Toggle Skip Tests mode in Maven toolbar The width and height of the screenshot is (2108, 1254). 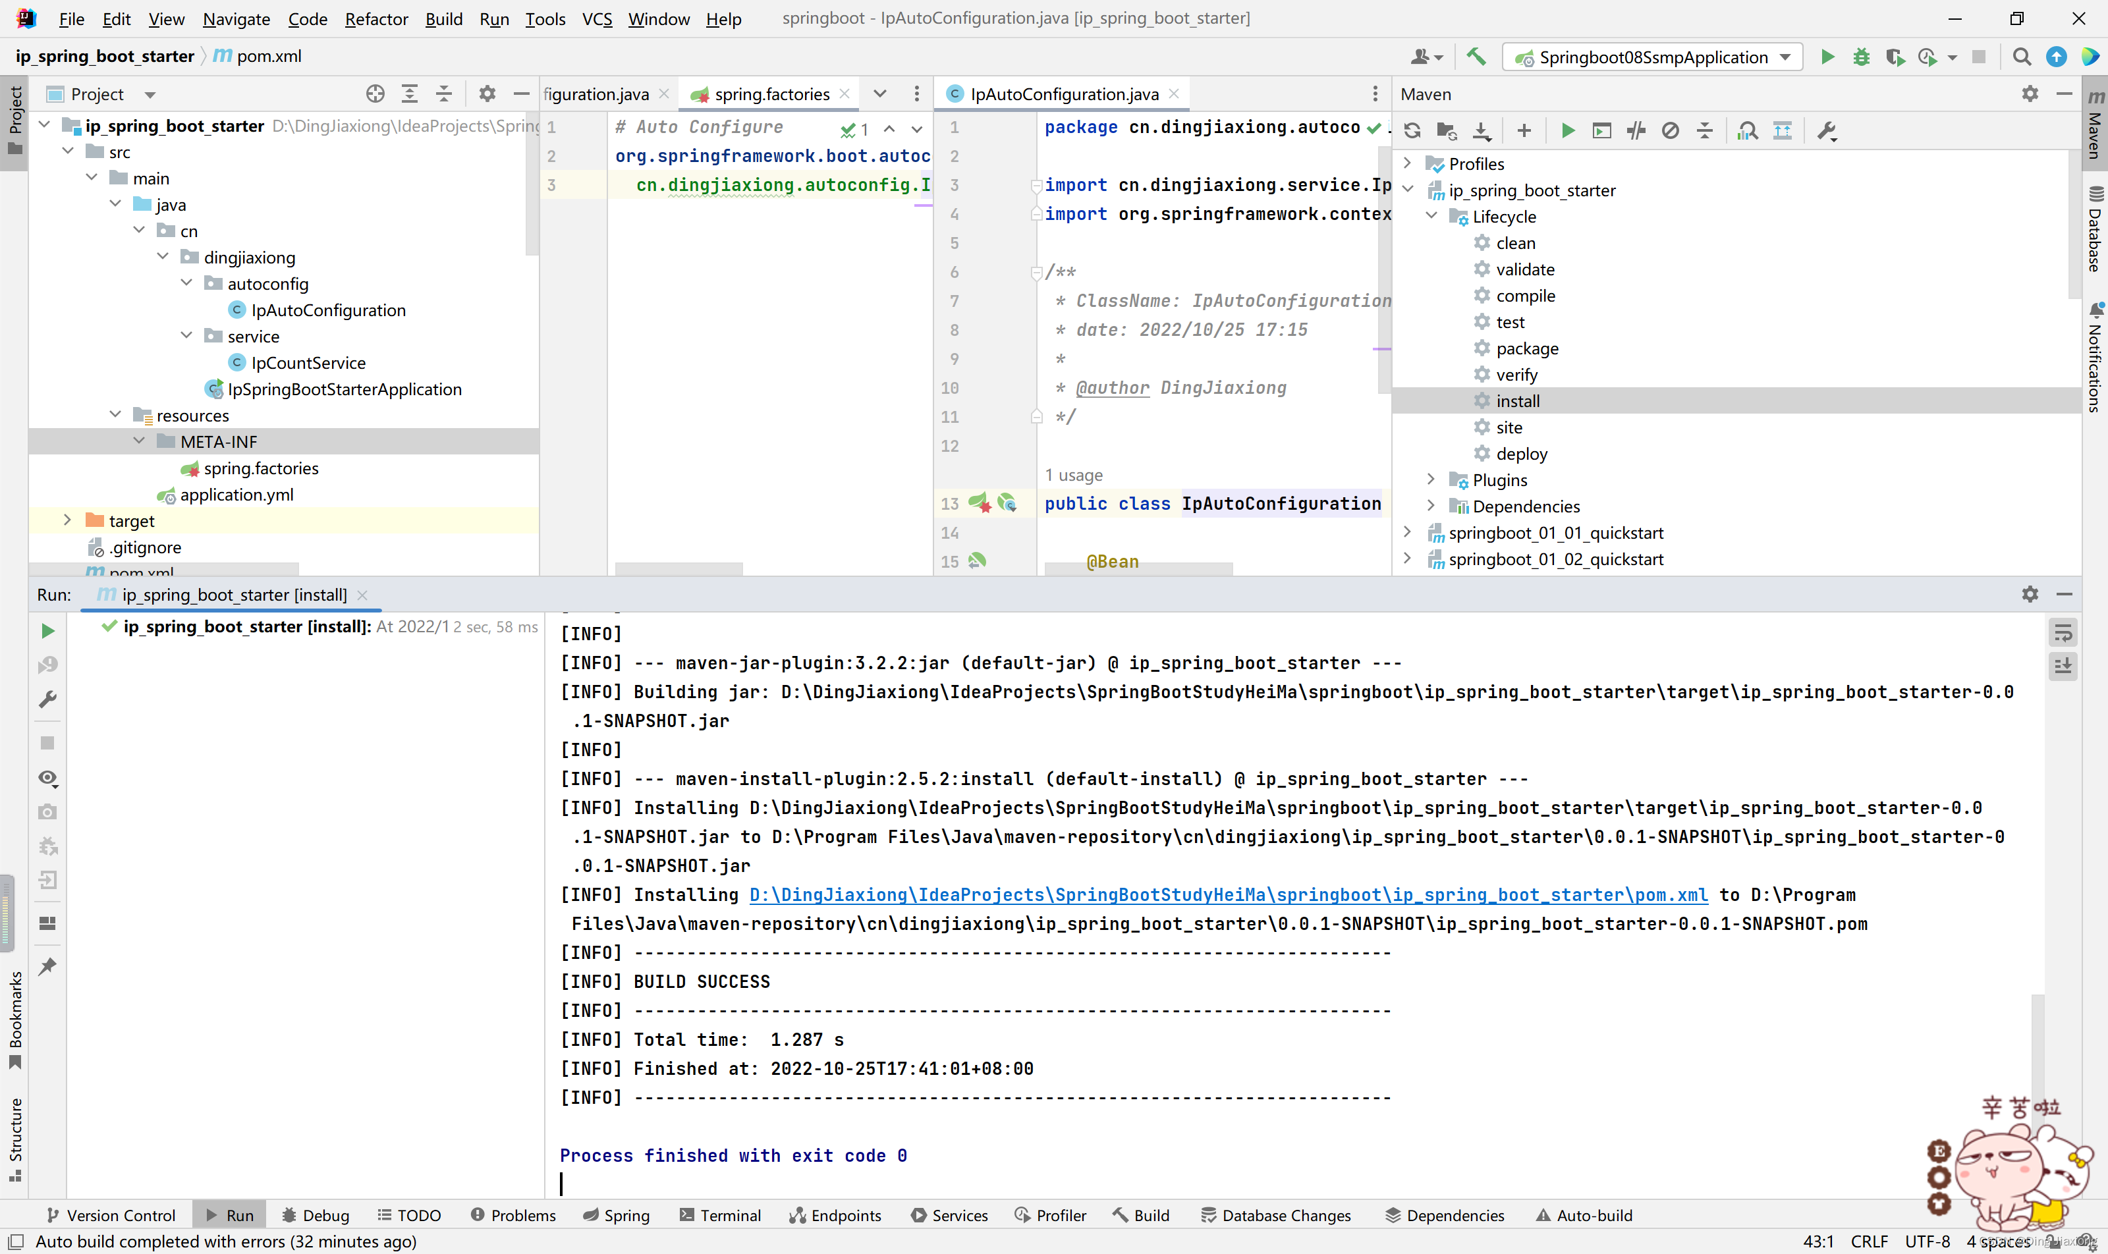coord(1670,131)
